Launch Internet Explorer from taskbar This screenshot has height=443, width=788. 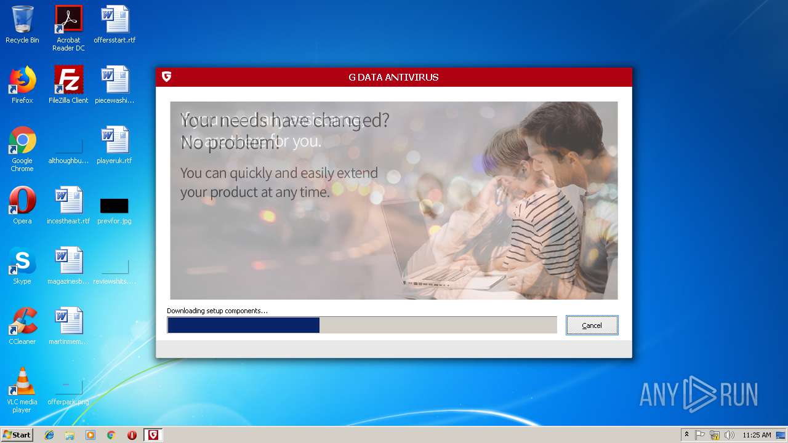(49, 435)
